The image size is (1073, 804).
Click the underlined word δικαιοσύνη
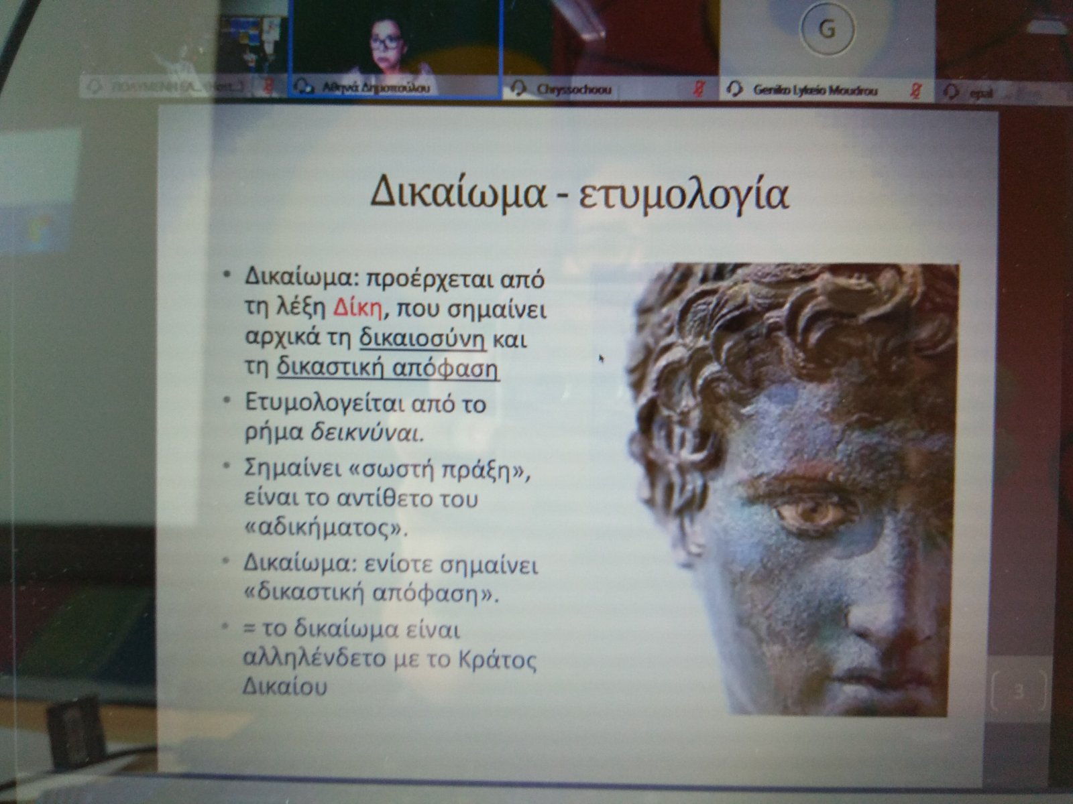point(422,339)
